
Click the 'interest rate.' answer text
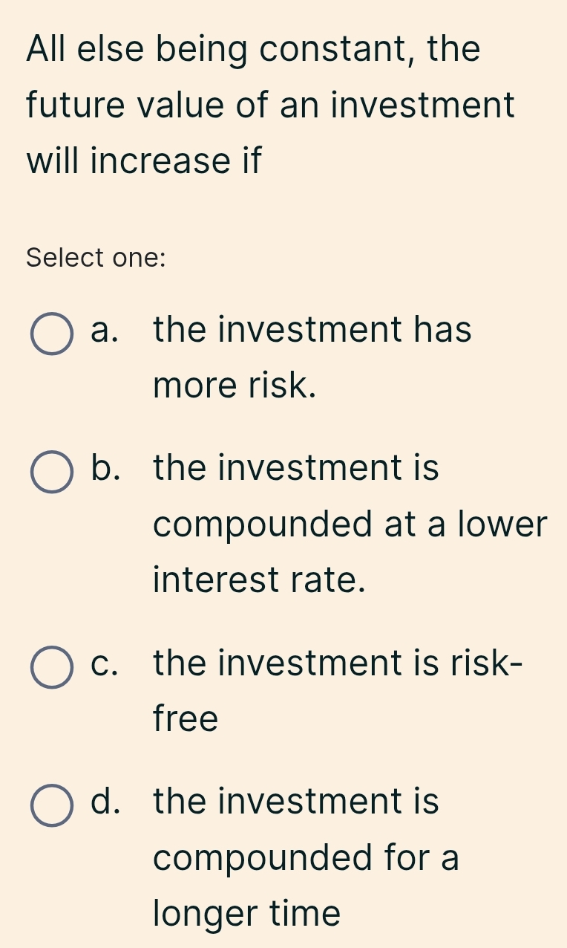(x=260, y=579)
